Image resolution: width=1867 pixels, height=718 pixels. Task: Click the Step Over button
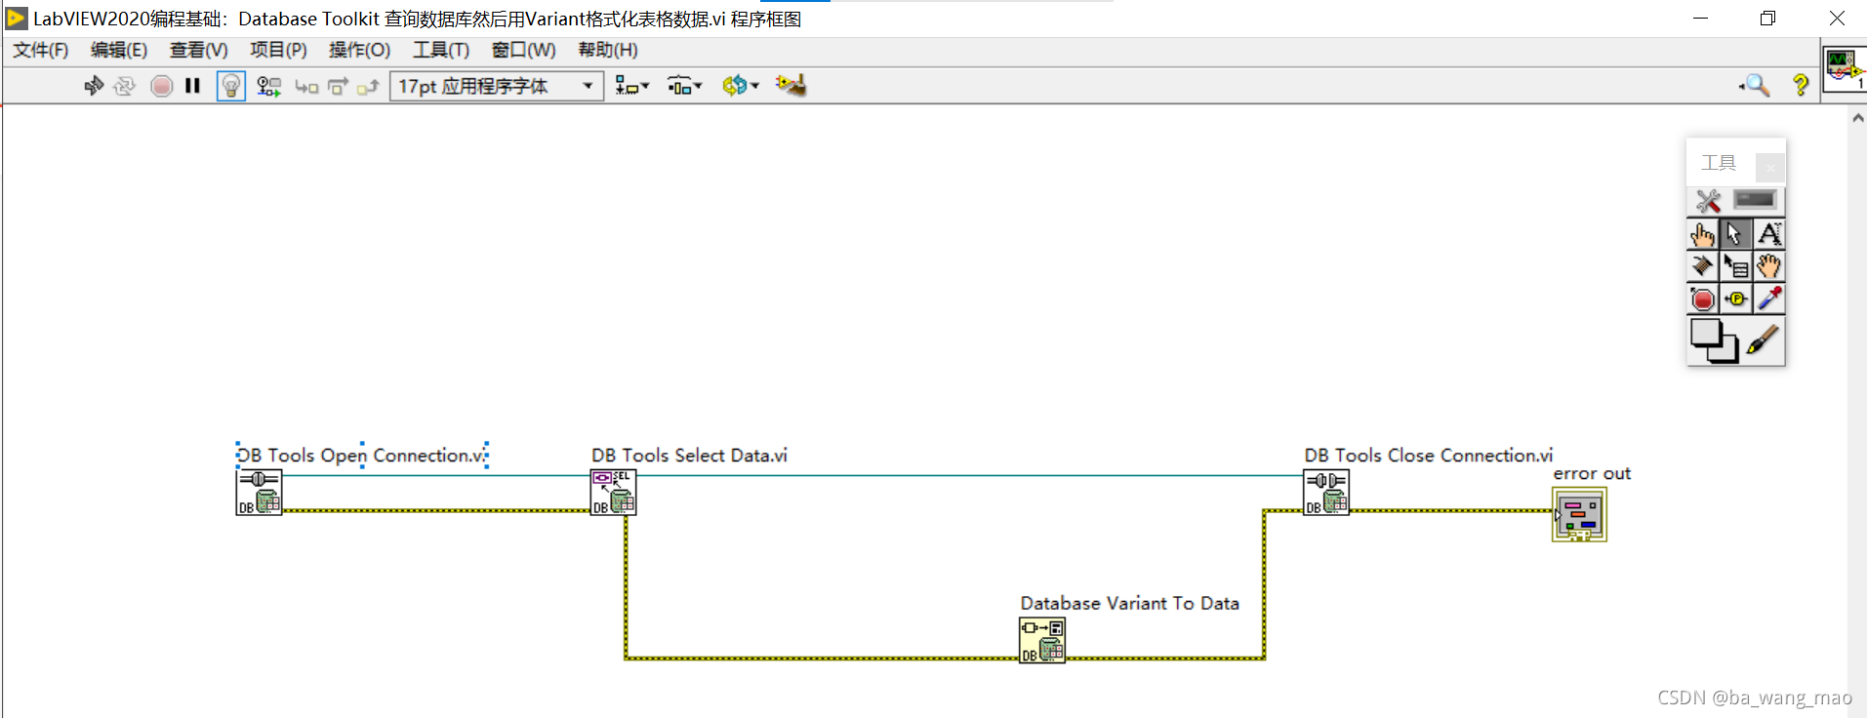(x=338, y=87)
